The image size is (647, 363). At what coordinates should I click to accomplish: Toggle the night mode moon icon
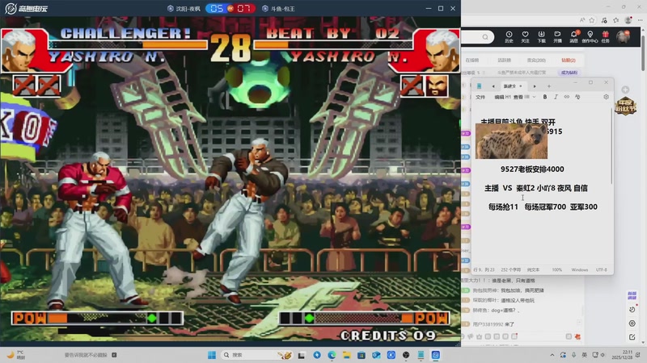click(632, 309)
